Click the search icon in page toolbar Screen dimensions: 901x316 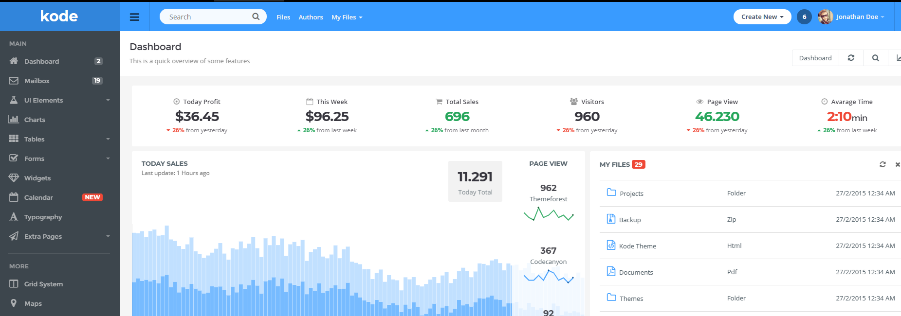(875, 58)
